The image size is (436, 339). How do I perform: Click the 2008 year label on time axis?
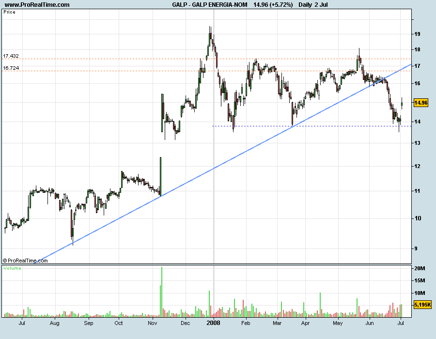214,323
